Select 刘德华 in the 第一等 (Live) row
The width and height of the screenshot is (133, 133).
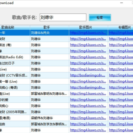[x=36, y=82]
